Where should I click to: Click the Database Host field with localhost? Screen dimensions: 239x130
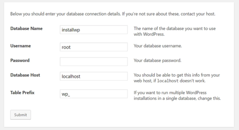[x=94, y=76]
